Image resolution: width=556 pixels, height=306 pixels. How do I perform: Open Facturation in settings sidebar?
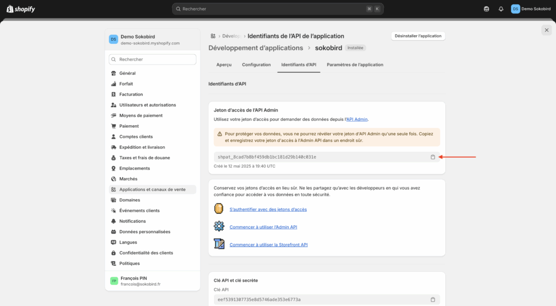click(x=131, y=94)
